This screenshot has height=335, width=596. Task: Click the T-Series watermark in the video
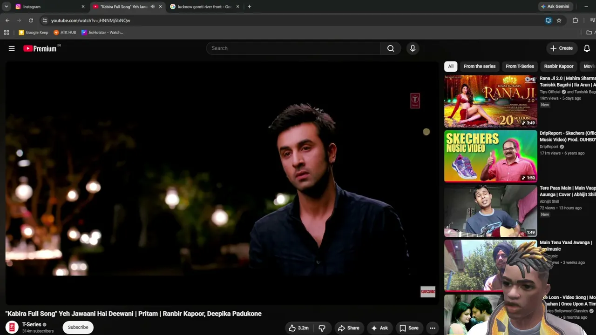[415, 101]
